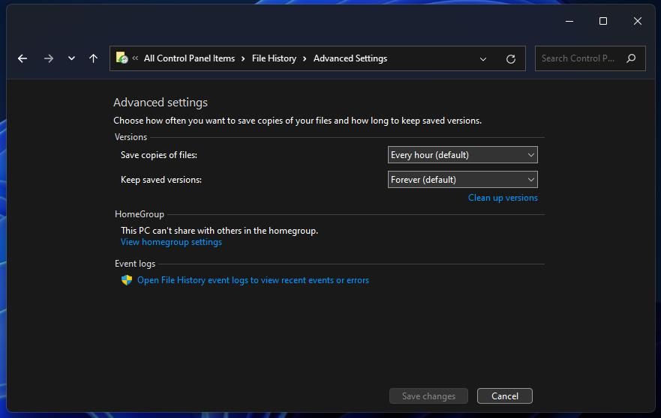Click the Advanced settings heading
The image size is (661, 418).
(161, 103)
